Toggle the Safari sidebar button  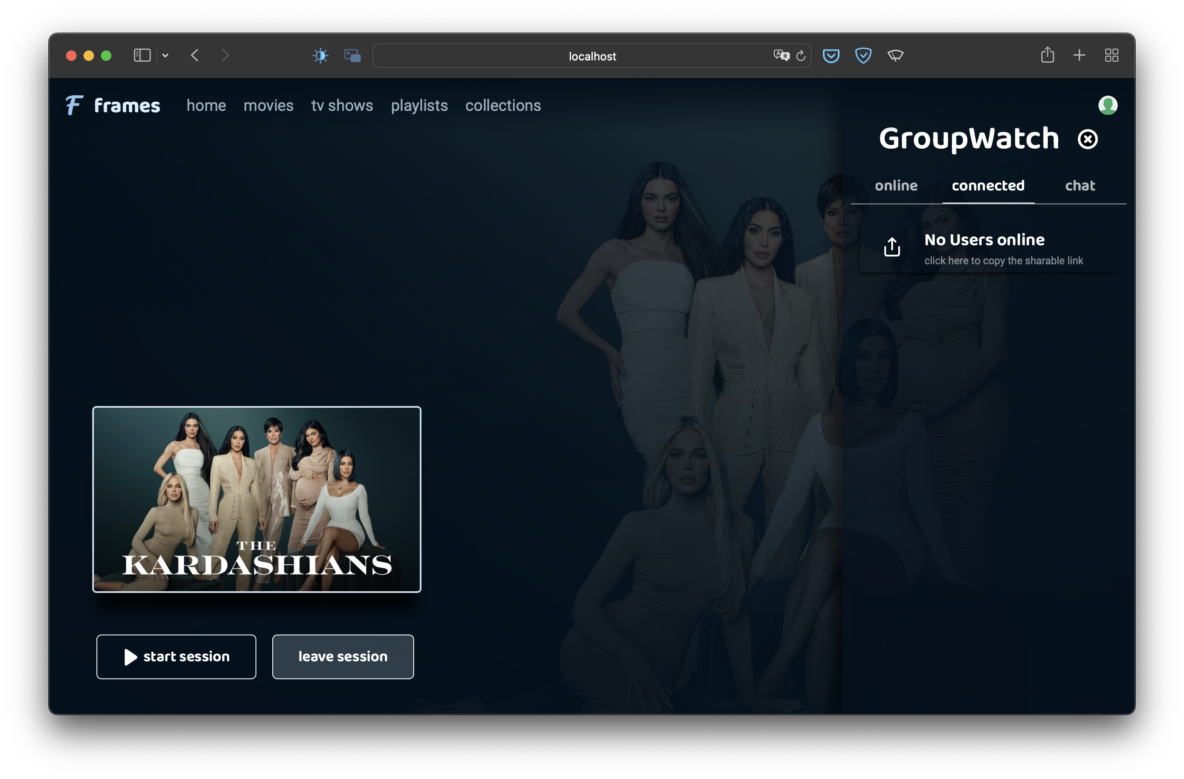142,55
